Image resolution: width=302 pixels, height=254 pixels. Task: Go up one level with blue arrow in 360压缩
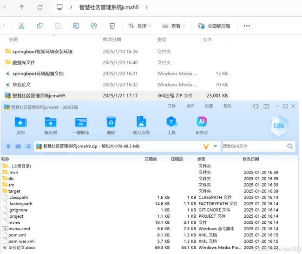point(8,147)
